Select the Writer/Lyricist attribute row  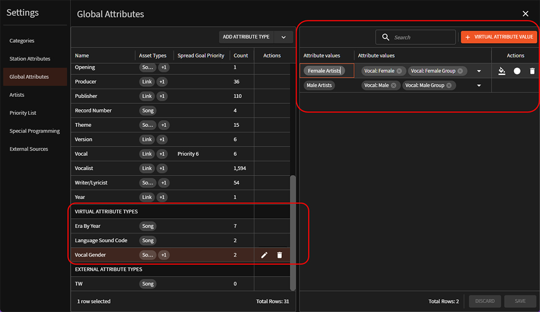pos(181,183)
